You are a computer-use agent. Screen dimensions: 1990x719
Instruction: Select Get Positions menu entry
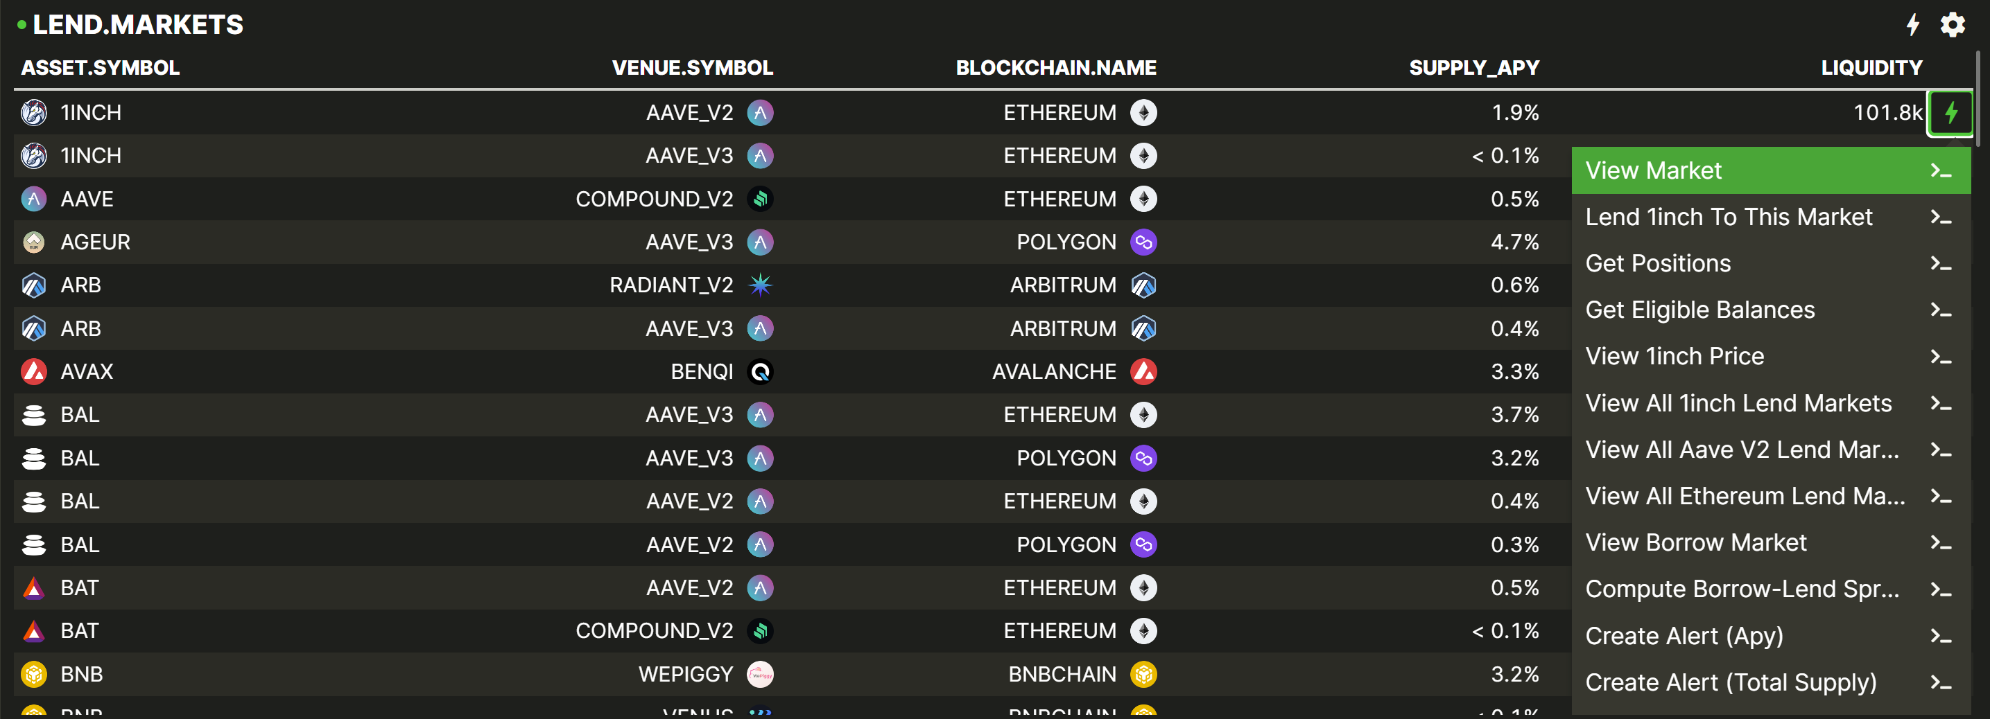[1769, 264]
